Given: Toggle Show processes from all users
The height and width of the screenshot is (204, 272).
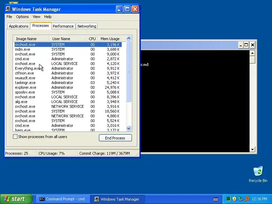Looking at the screenshot, I should (15, 137).
